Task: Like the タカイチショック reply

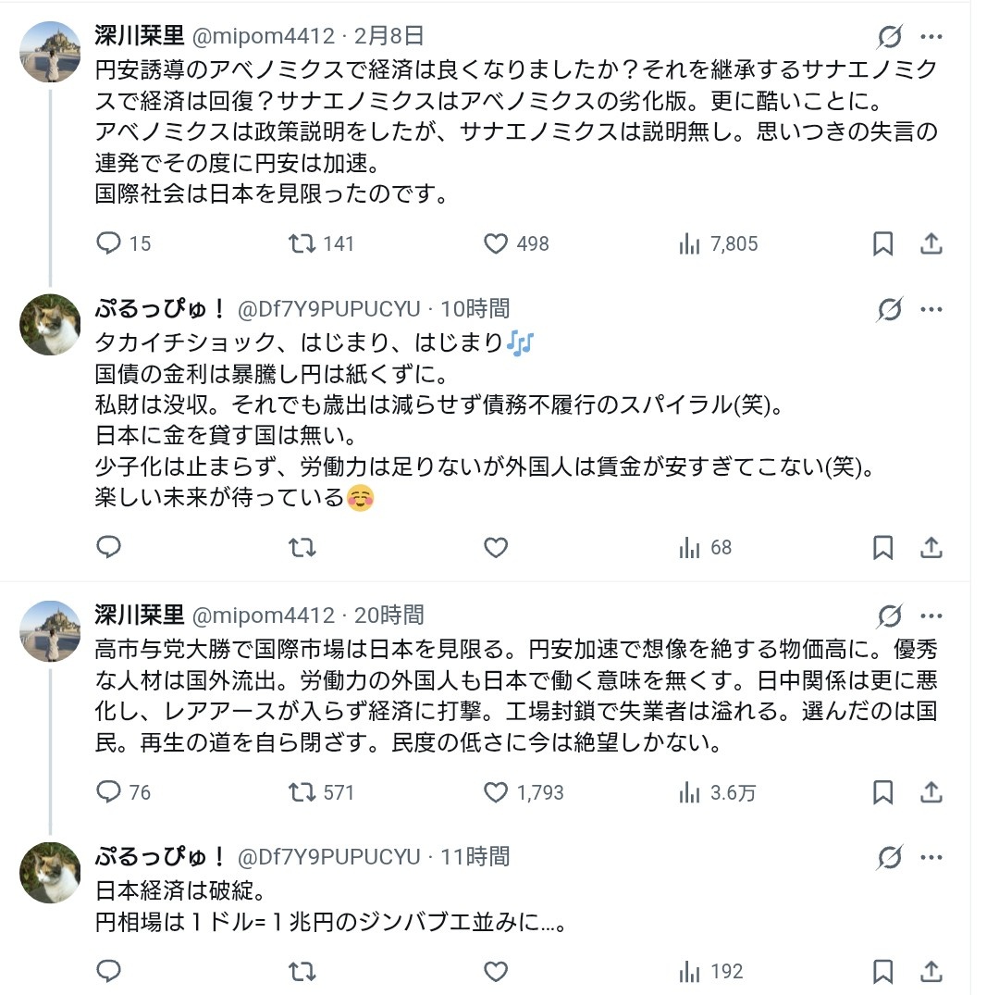Action: click(x=497, y=548)
